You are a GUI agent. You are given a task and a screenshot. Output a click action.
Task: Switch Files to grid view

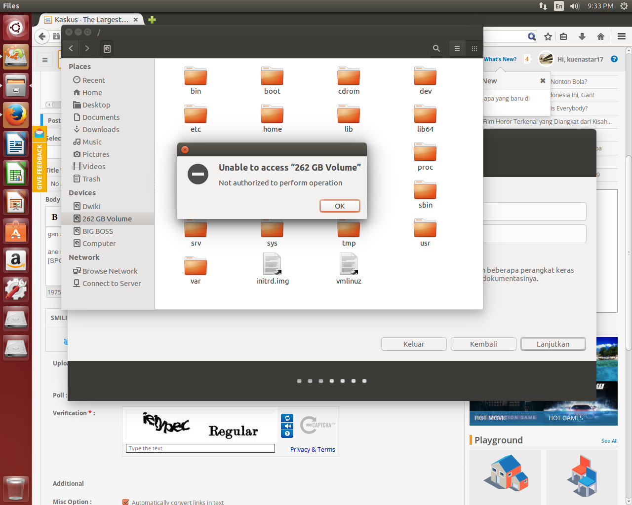pos(474,48)
